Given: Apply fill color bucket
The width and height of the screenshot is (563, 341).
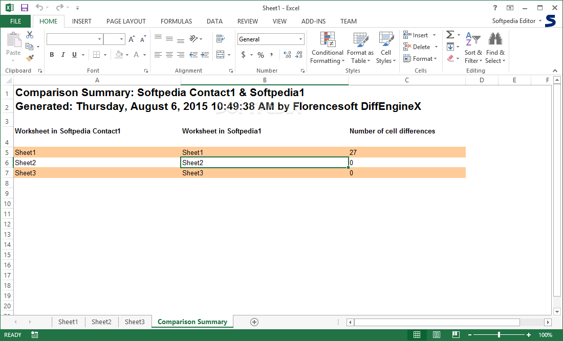Looking at the screenshot, I should click(x=119, y=55).
